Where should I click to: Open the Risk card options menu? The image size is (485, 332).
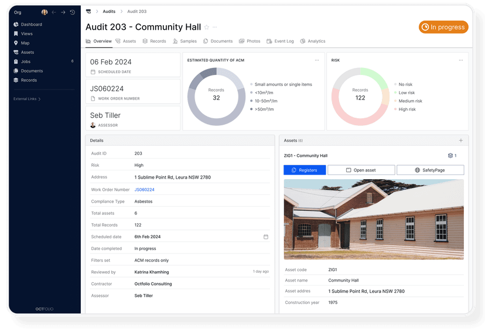tap(461, 60)
